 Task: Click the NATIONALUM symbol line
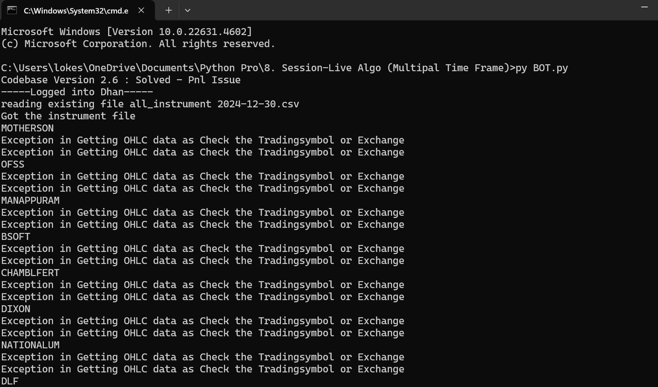click(30, 345)
